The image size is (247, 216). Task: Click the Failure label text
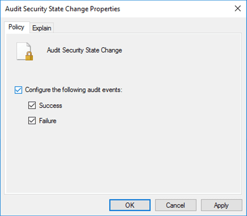coord(48,121)
